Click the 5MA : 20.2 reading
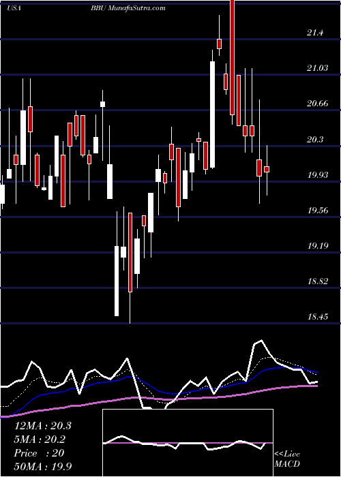 click(40, 440)
